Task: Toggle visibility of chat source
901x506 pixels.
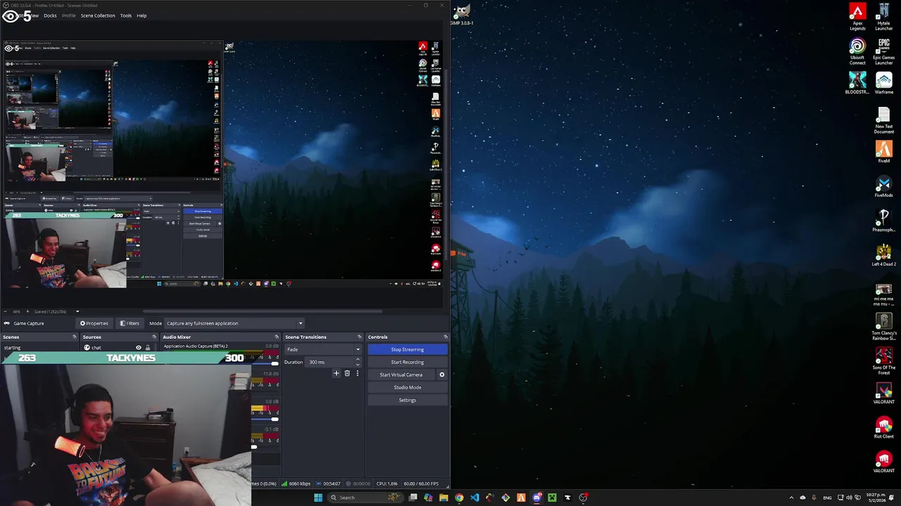Action: tap(139, 348)
